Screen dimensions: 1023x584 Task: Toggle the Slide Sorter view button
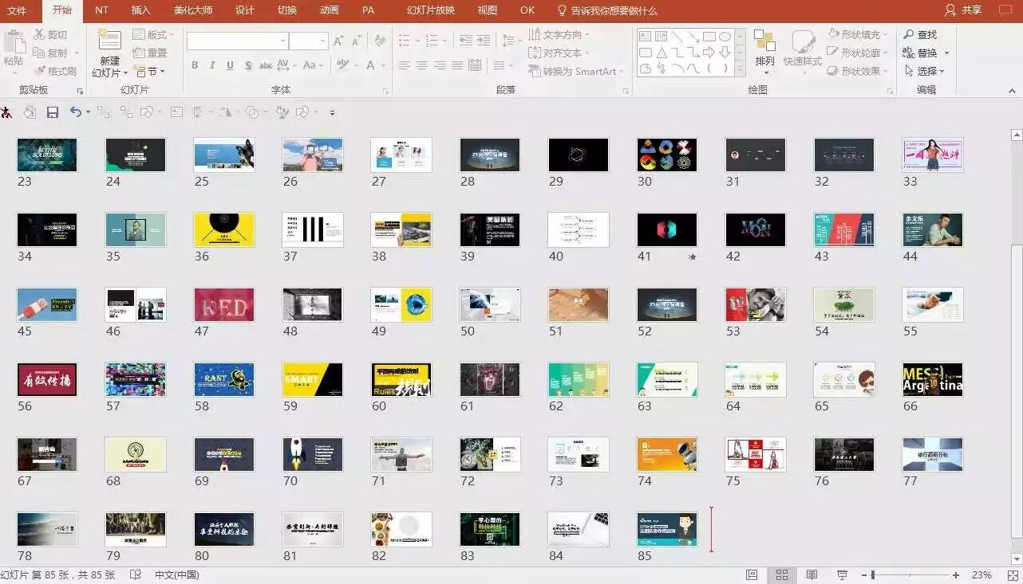(x=782, y=574)
